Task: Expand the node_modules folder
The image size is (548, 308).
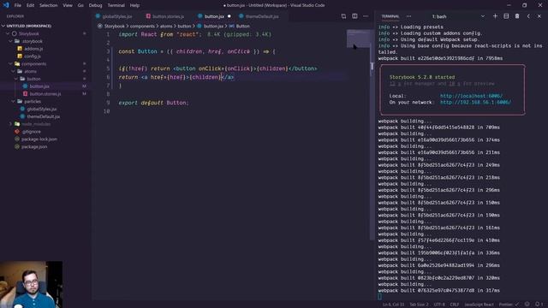Action: [x=36, y=124]
